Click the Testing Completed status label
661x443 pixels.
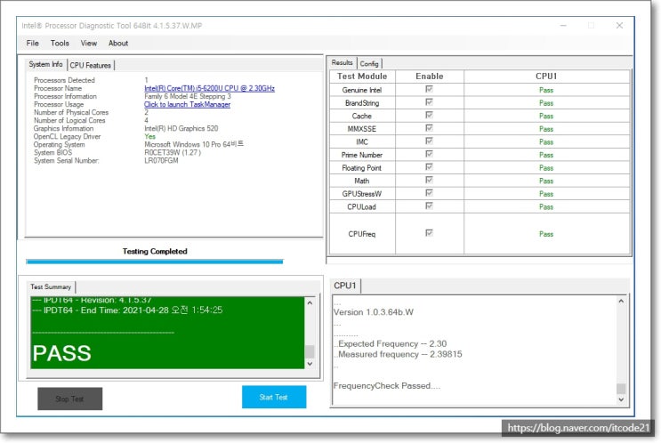(x=155, y=251)
